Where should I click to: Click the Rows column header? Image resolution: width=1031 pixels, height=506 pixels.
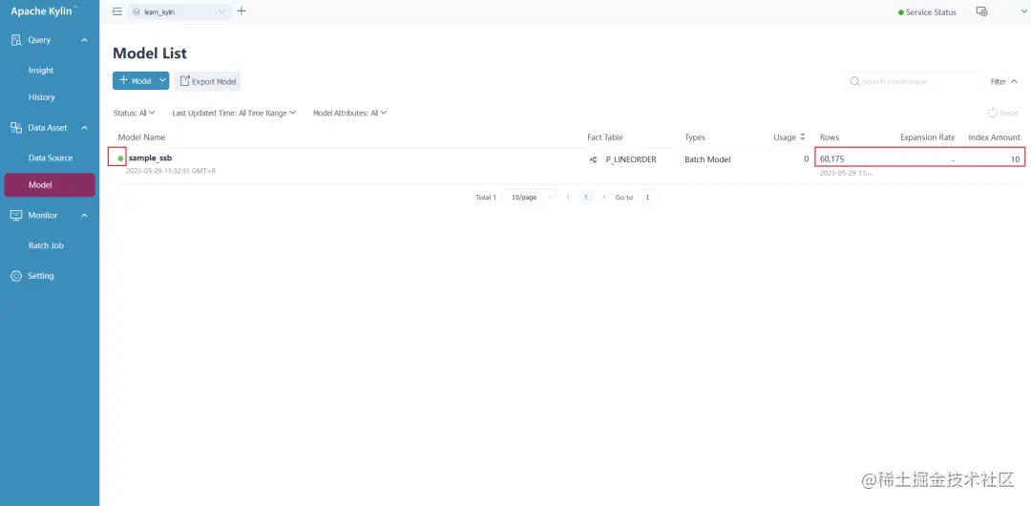pos(830,137)
